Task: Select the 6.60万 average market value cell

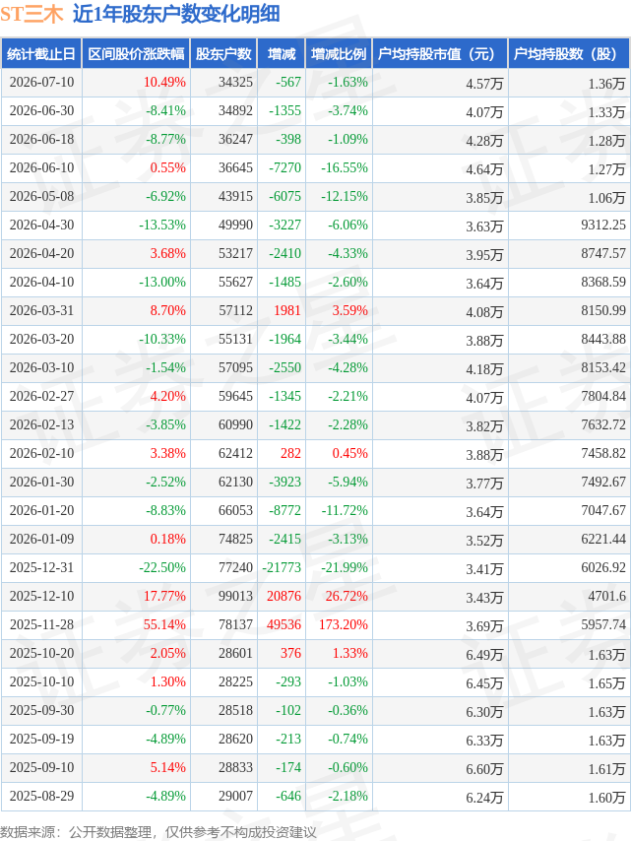Action: [484, 768]
